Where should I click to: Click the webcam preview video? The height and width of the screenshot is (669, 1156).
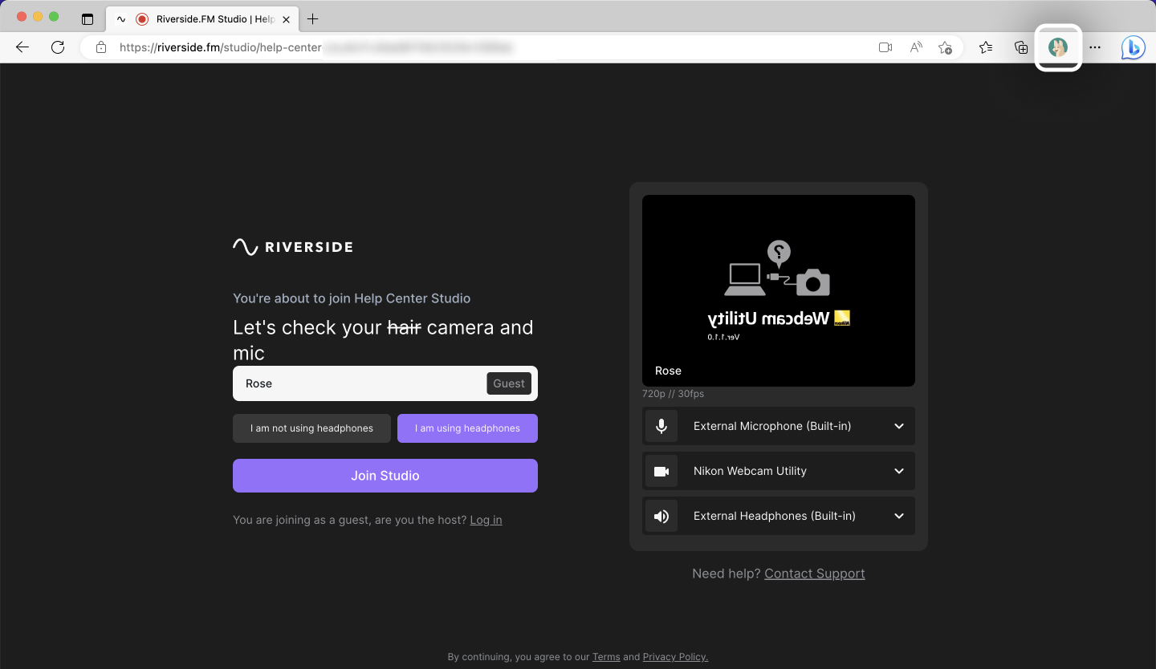779,290
